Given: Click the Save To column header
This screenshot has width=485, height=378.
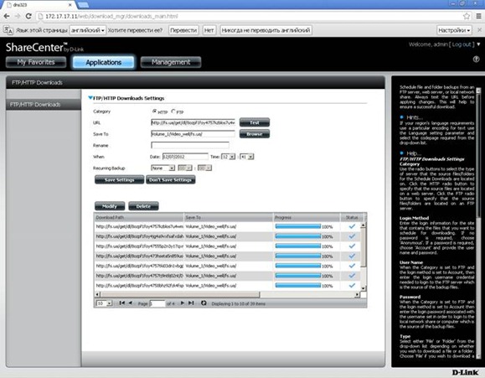Looking at the screenshot, I should click(x=229, y=218).
